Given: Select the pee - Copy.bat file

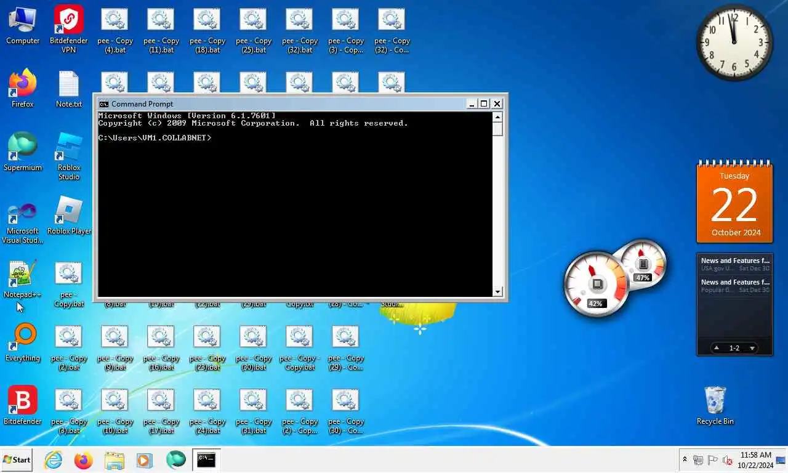Looking at the screenshot, I should [x=69, y=285].
